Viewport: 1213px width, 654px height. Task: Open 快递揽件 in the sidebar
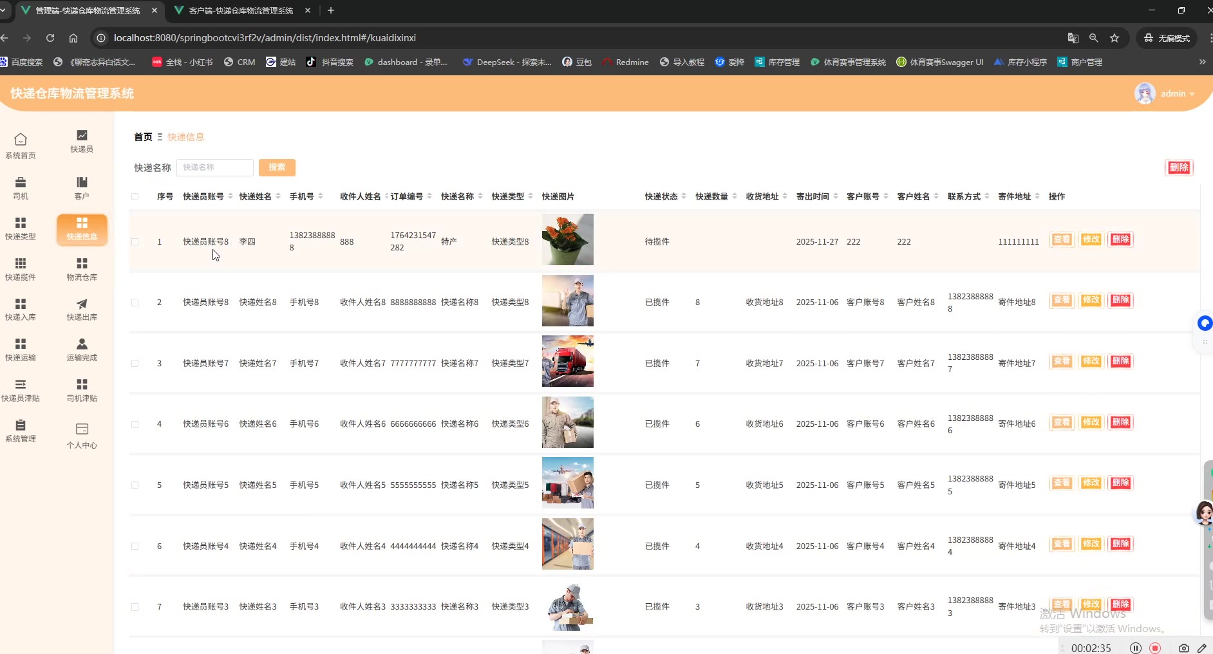(x=21, y=270)
